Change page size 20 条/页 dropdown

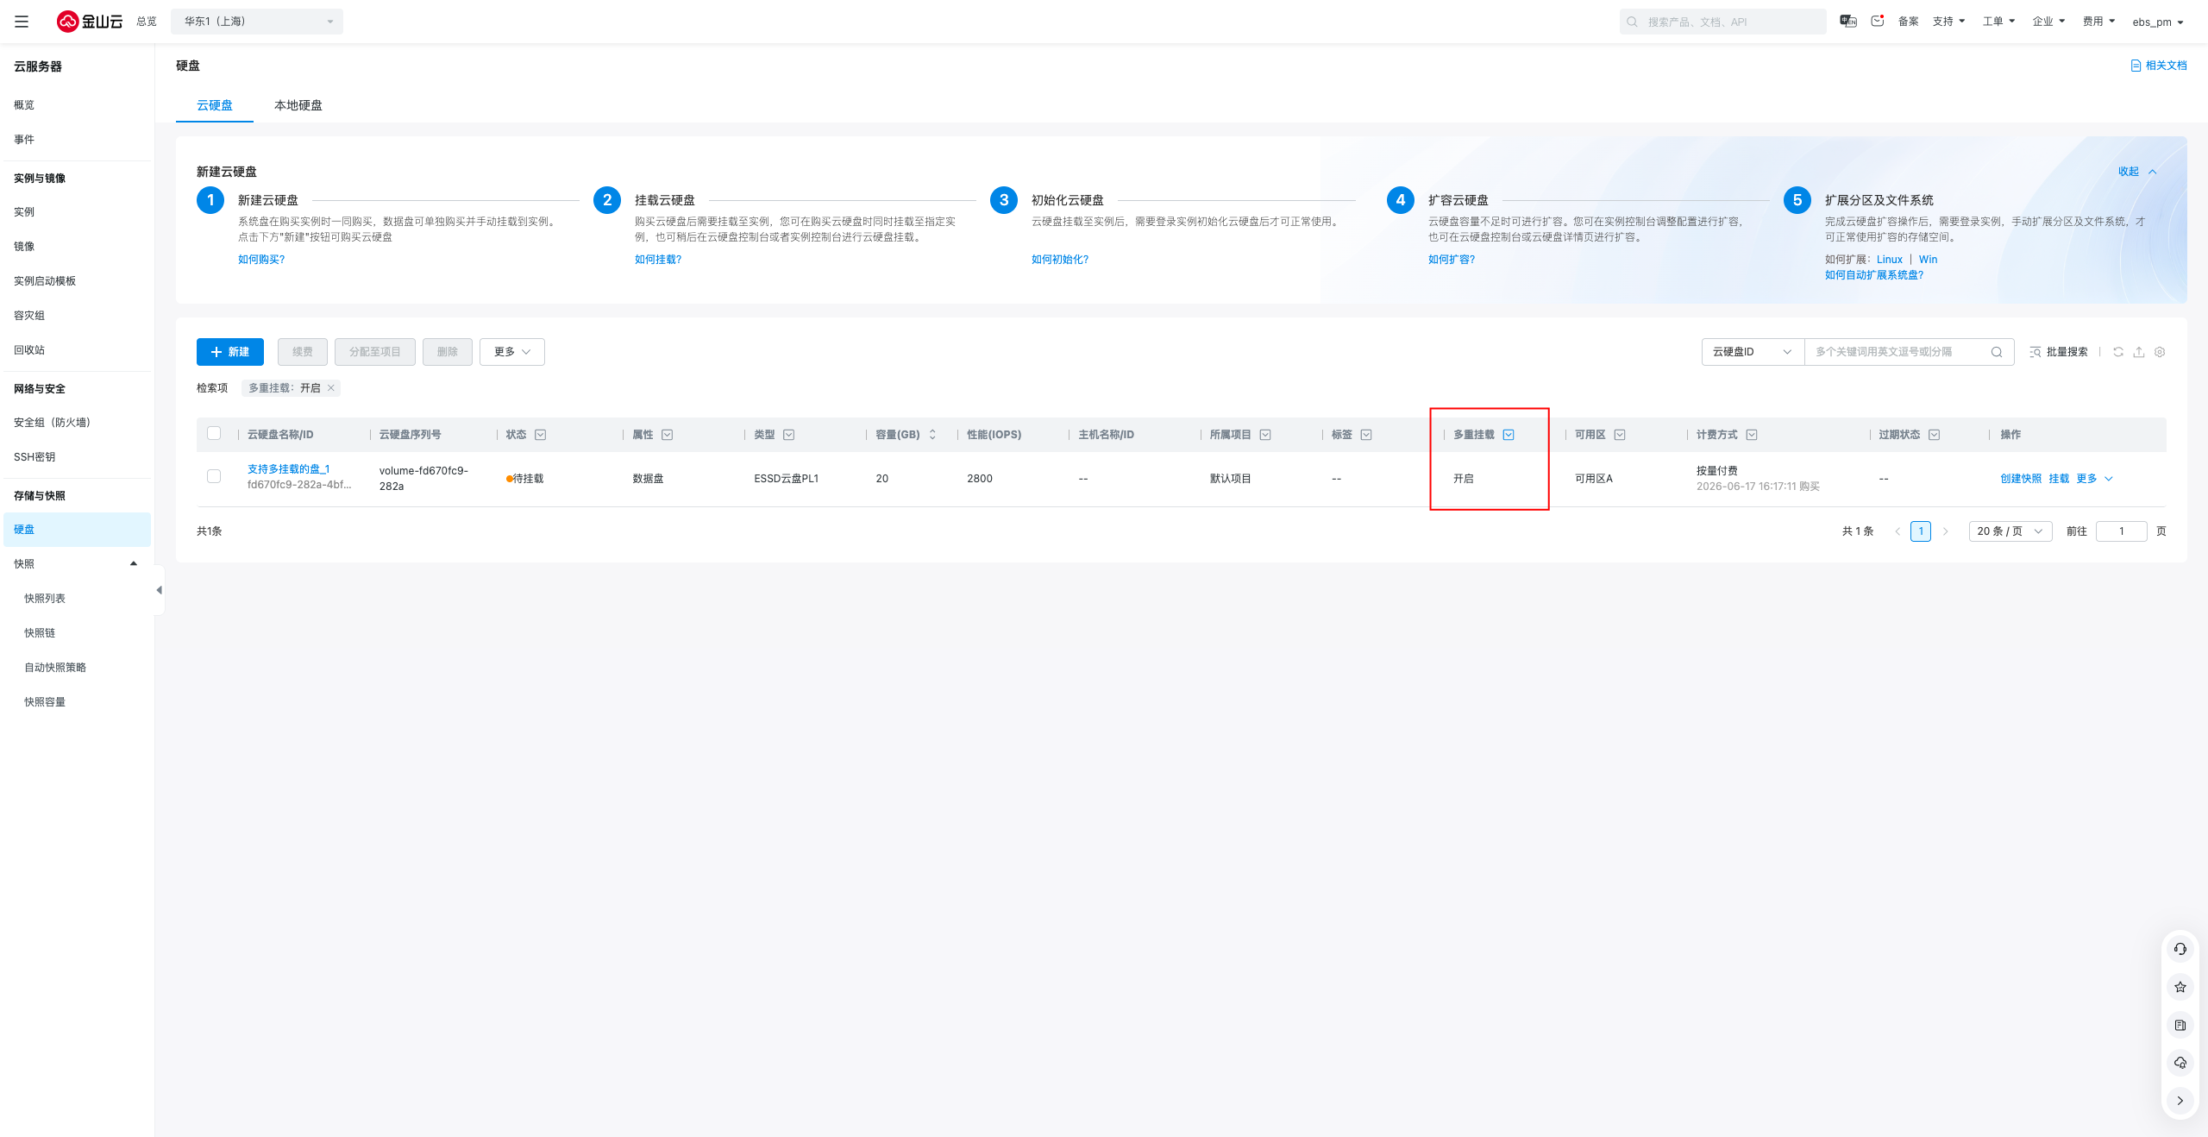pos(2010,531)
